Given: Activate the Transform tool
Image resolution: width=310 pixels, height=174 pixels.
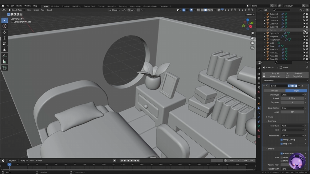Looking at the screenshot, I should pos(4,50).
